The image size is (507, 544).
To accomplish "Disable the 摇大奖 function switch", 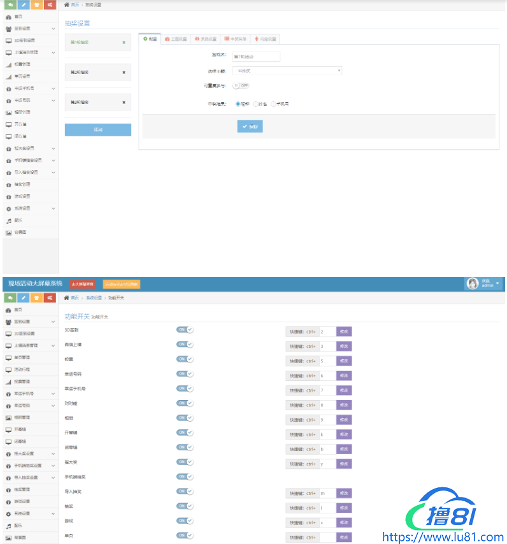I will tap(185, 462).
